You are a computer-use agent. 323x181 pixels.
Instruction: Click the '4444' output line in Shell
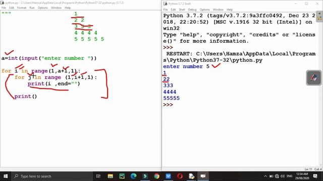170,92
